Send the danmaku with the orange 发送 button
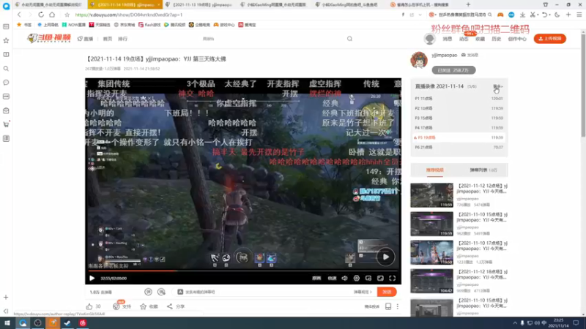The height and width of the screenshot is (329, 586). coord(387,292)
